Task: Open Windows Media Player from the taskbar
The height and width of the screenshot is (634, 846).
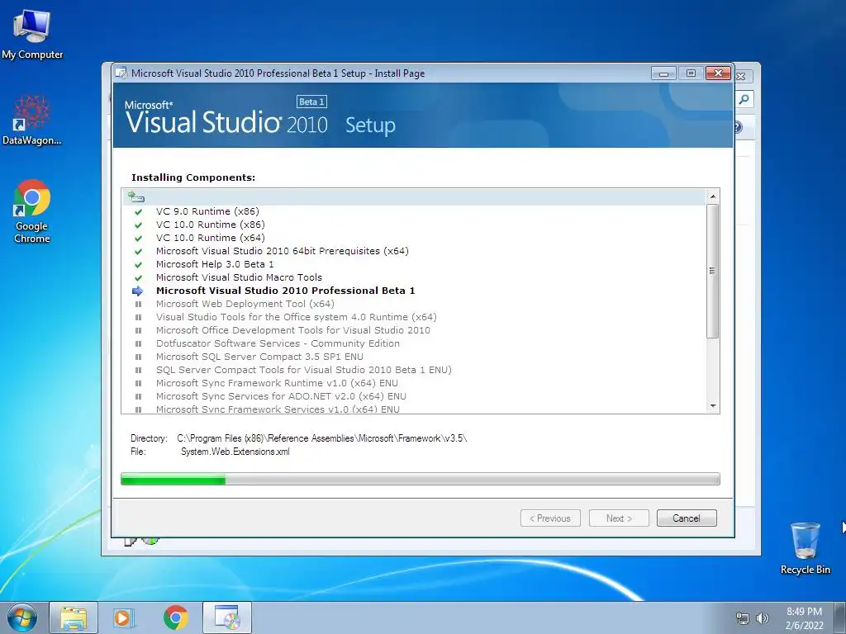Action: click(x=124, y=617)
